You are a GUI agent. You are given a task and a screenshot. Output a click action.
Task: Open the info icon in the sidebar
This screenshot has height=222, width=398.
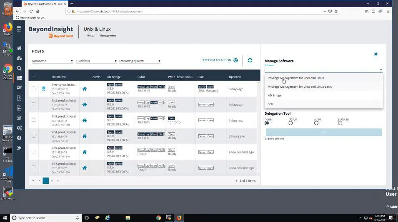click(x=19, y=138)
